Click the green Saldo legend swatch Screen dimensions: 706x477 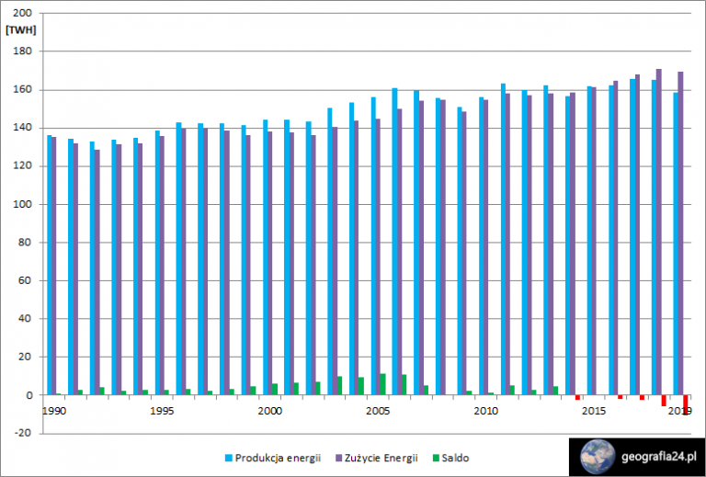tap(435, 458)
